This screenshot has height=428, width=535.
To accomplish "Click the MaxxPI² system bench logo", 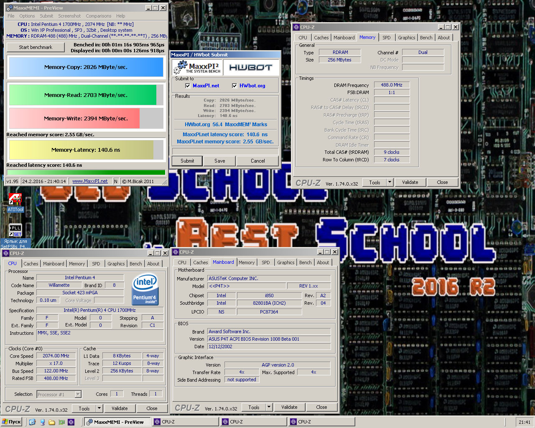I will click(x=197, y=67).
